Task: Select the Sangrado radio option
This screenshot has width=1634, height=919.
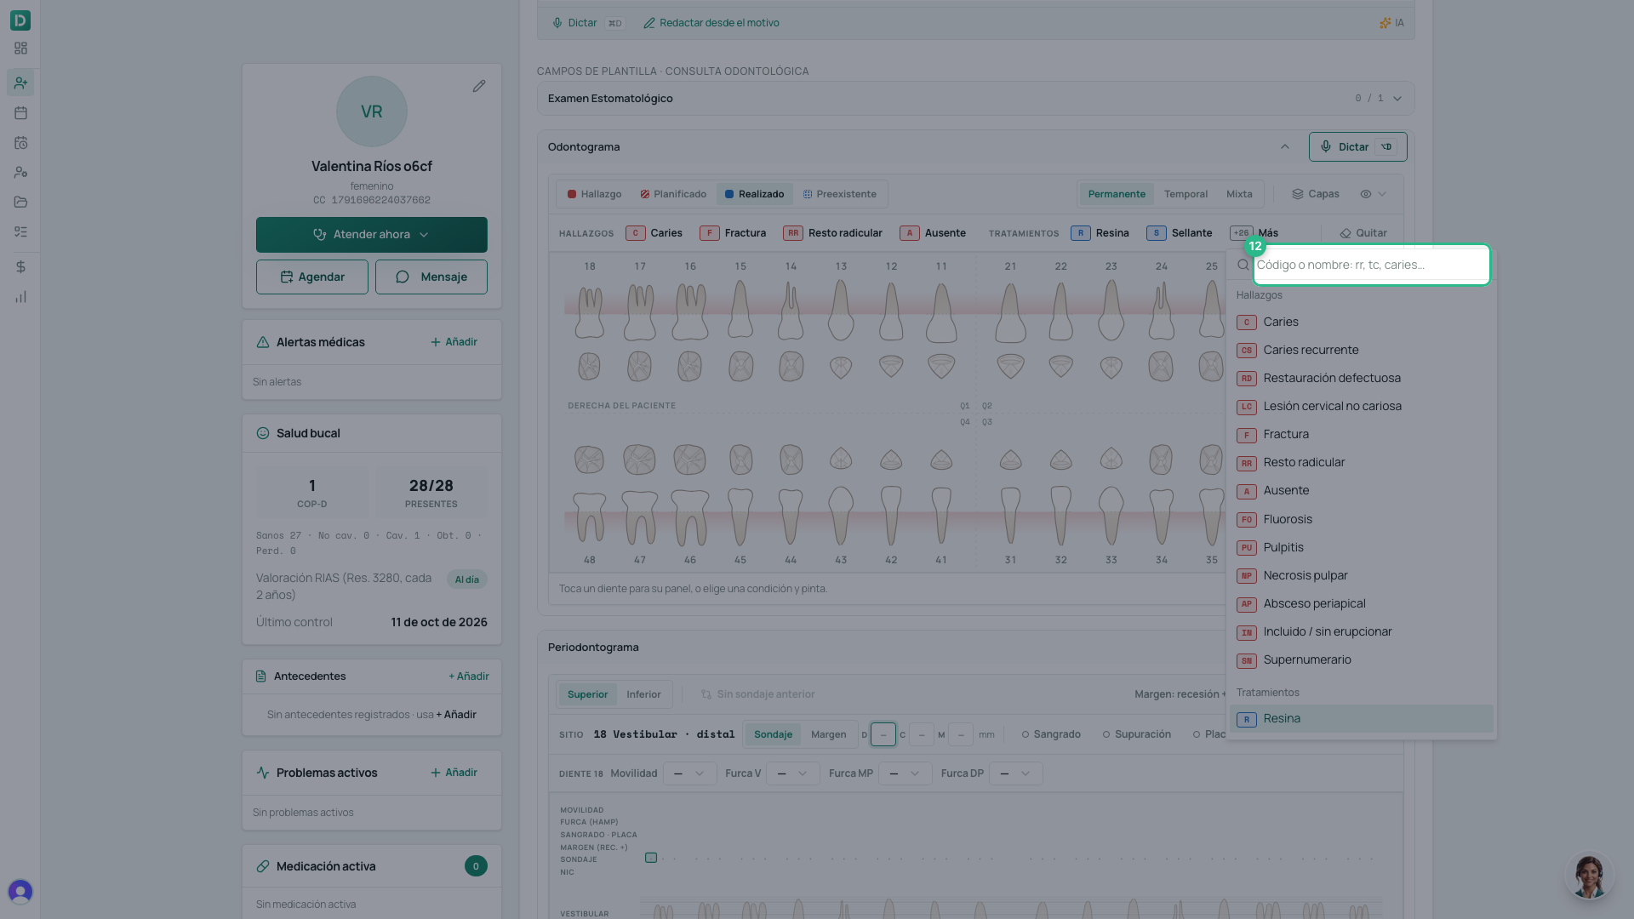Action: (x=1051, y=734)
